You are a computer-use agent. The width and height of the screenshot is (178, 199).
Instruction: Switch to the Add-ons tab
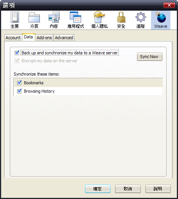pos(44,38)
